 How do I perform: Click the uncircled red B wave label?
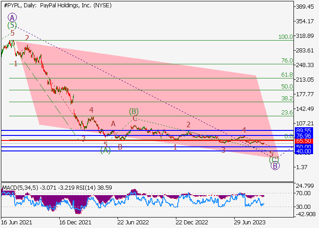(120, 147)
